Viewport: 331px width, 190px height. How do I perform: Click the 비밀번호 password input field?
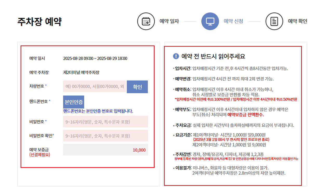click(105, 121)
